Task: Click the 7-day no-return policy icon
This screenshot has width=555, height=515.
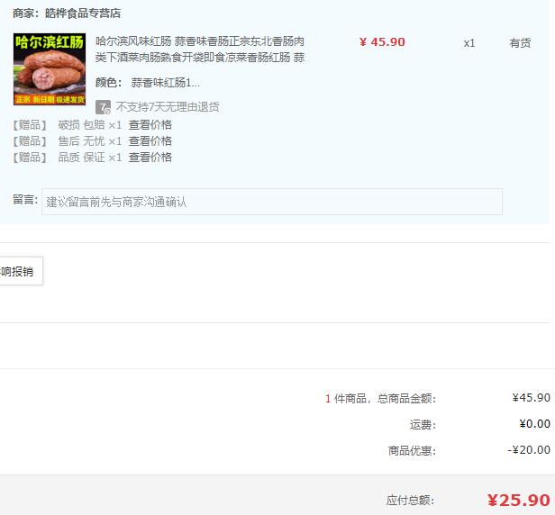Action: coord(103,107)
